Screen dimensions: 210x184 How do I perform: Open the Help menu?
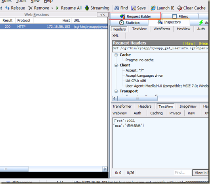click(48, 1)
